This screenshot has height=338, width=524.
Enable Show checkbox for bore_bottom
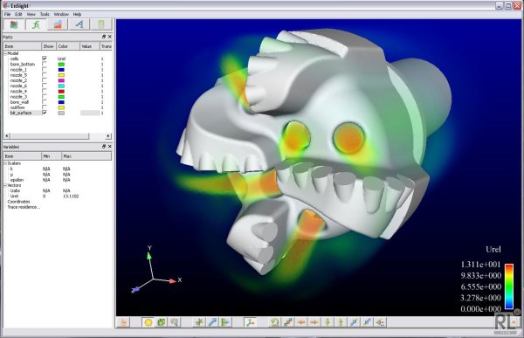[45, 64]
